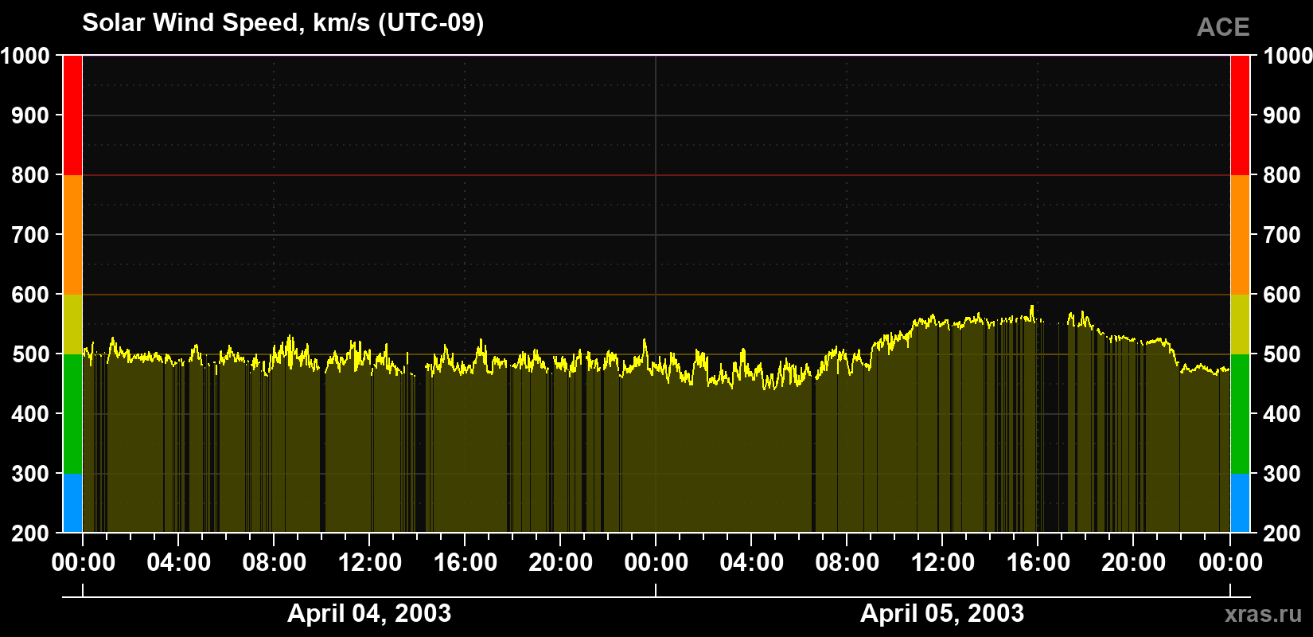Click the "600" label on the left axis

31,295
